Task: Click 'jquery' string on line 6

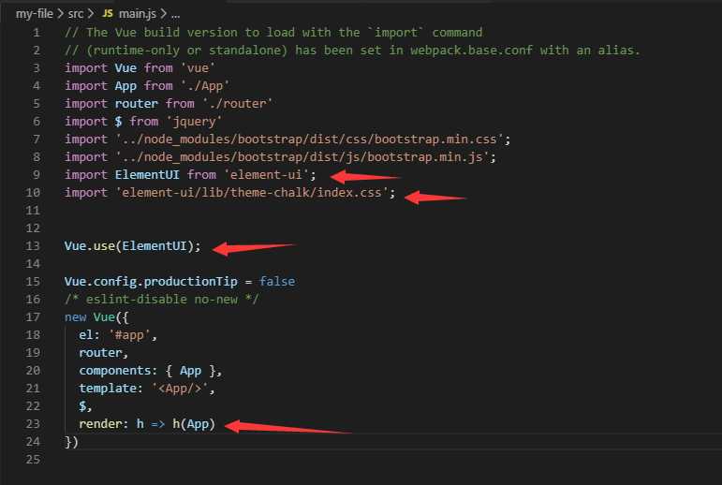Action: [195, 122]
